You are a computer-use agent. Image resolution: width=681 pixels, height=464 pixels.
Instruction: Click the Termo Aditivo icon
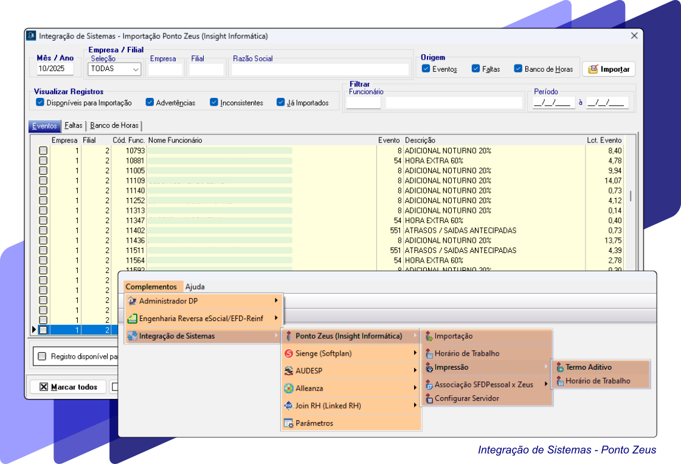559,367
